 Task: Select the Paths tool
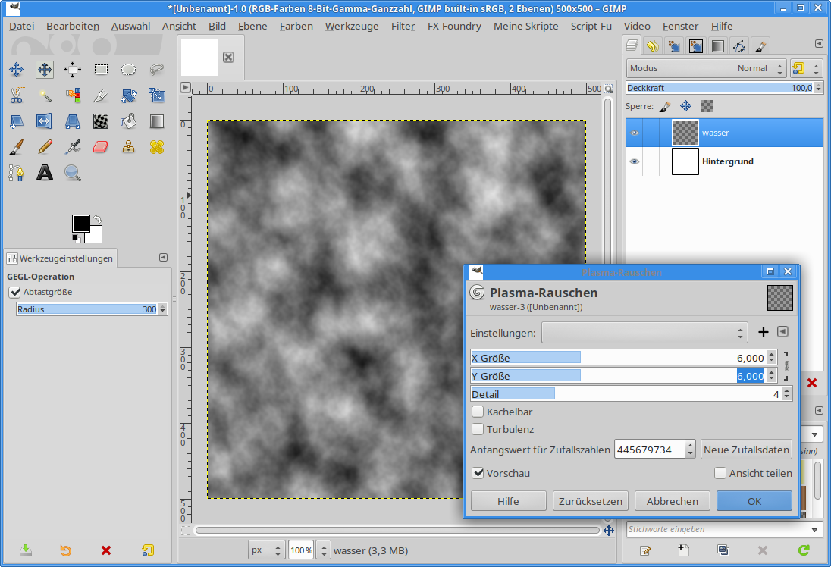(16, 173)
